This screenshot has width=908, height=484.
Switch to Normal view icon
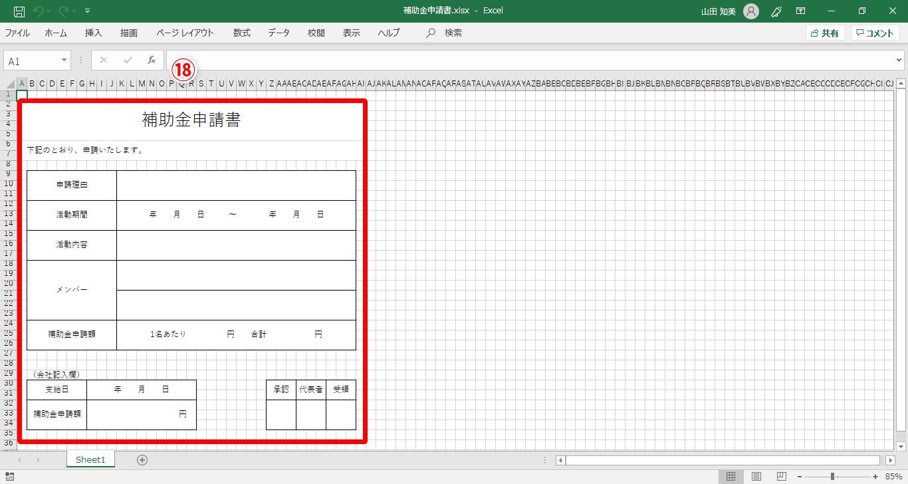731,476
